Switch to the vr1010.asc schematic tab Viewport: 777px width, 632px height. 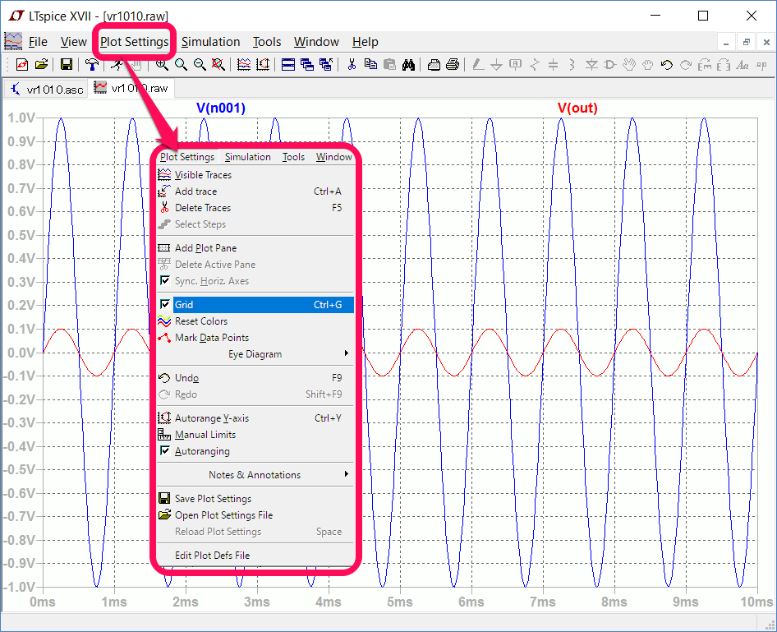pyautogui.click(x=47, y=90)
